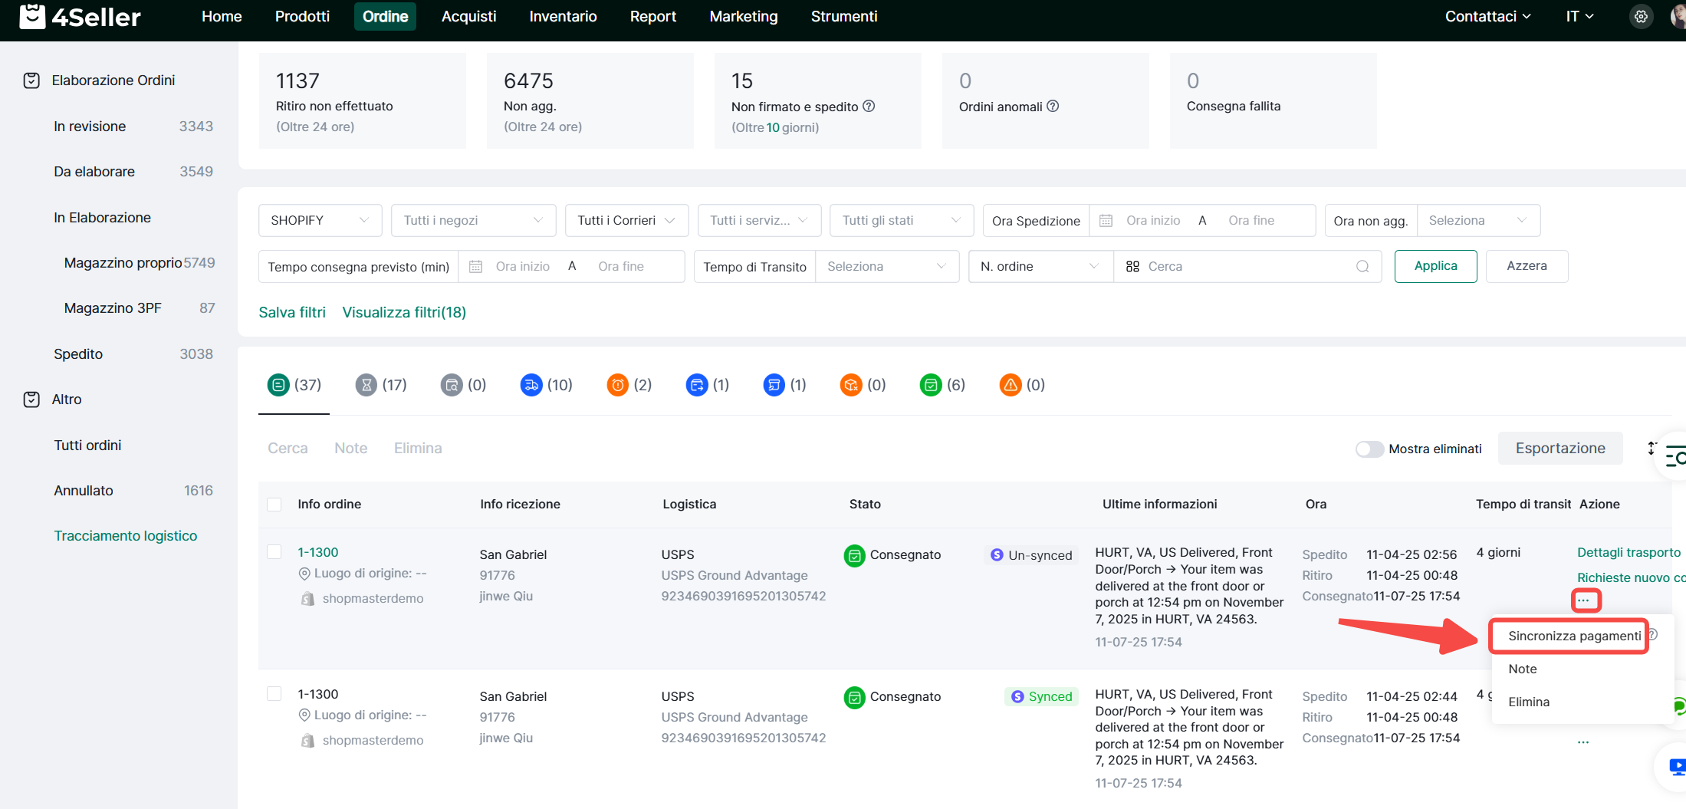The height and width of the screenshot is (809, 1686).
Task: Open the SHOPIFY platform dropdown
Action: coord(320,221)
